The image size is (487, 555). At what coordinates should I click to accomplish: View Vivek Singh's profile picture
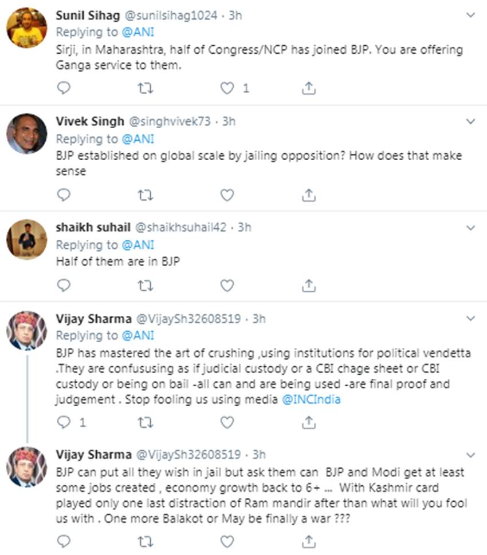click(26, 133)
